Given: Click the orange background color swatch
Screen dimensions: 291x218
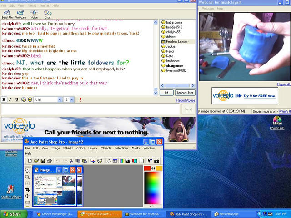Looking at the screenshot, I should tap(159, 168).
